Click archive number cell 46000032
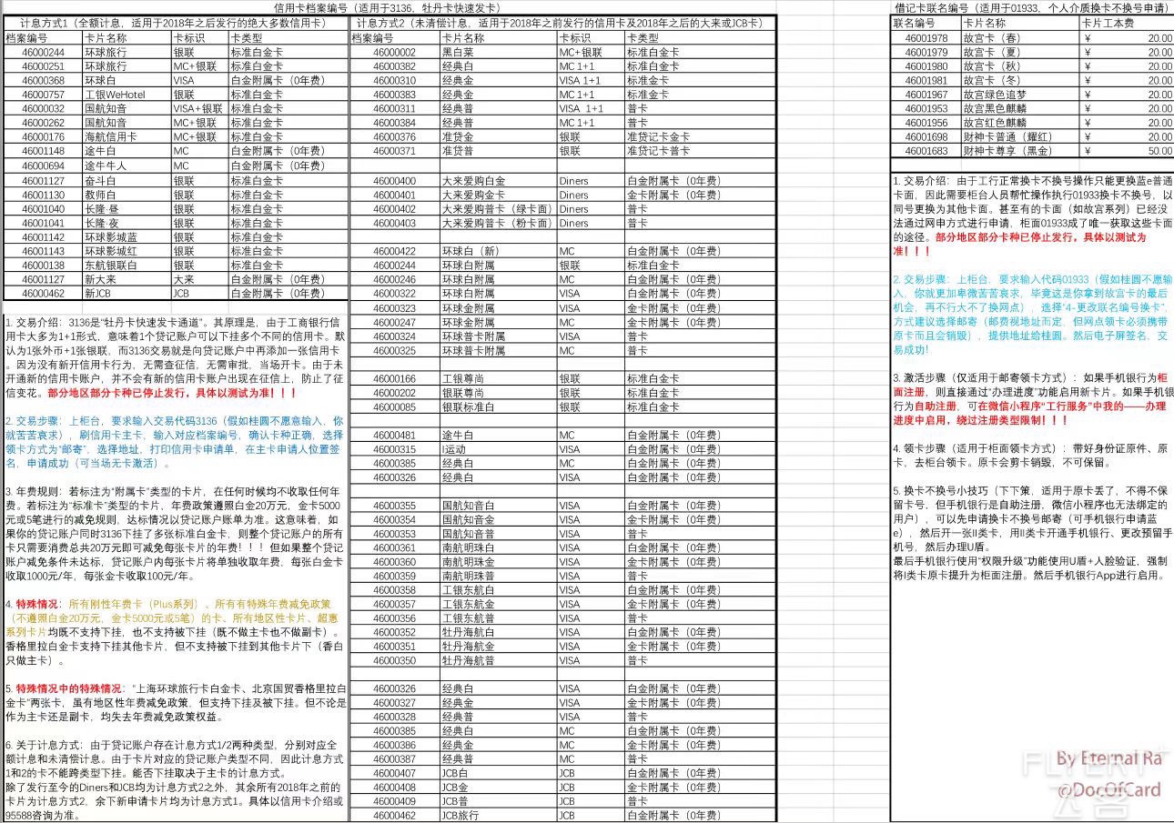 pos(43,108)
